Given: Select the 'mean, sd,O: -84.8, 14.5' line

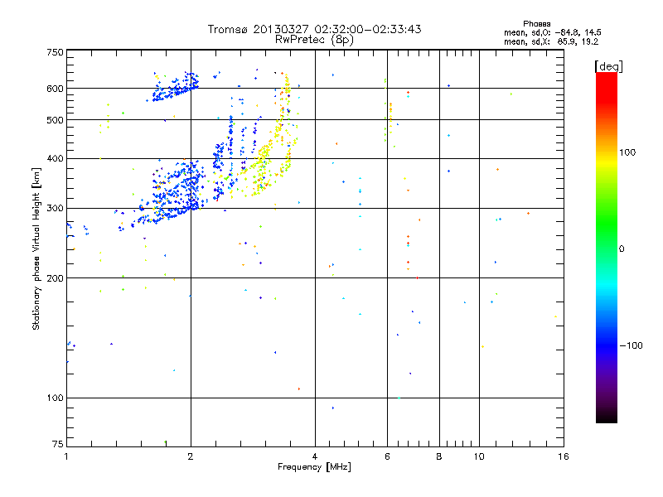Looking at the screenshot, I should tap(553, 32).
